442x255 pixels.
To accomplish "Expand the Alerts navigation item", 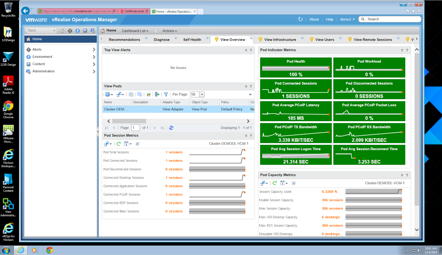I will coord(94,50).
